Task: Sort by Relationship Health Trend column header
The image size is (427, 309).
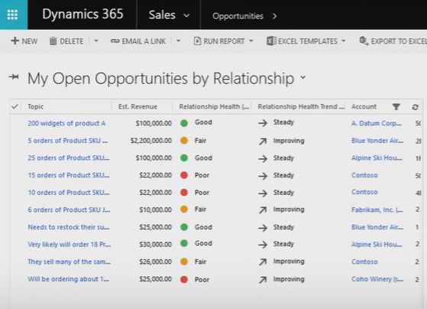Action: (301, 106)
